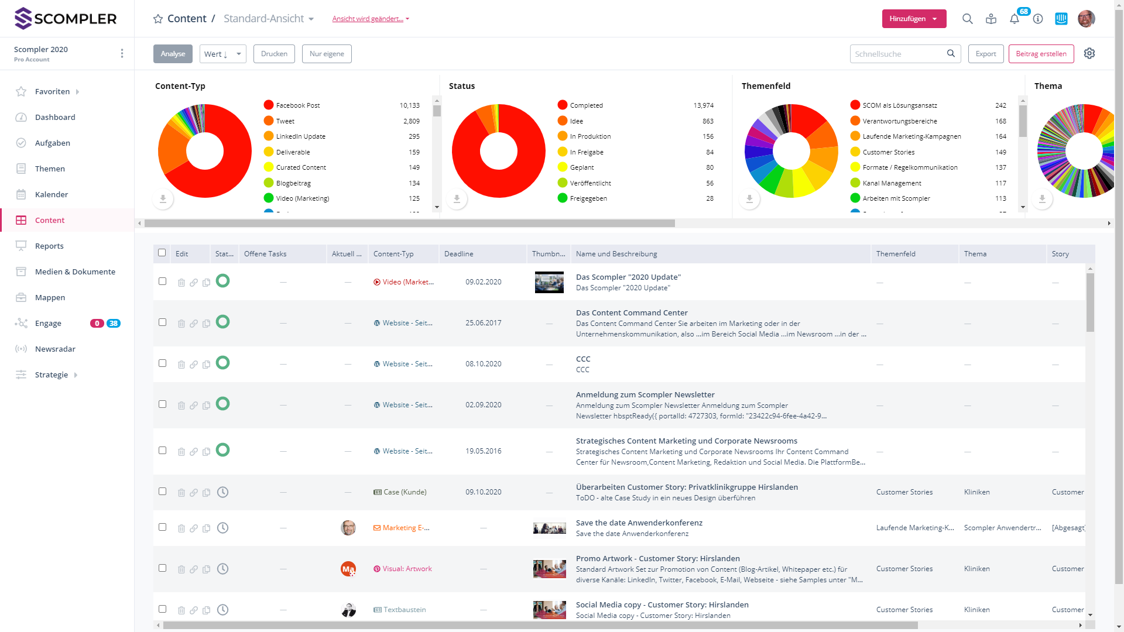Delete the Das Content Command Center row
The height and width of the screenshot is (632, 1124).
[x=181, y=324]
